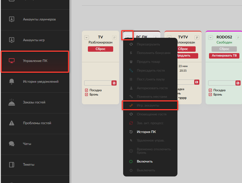Viewport: 242px width, 183px height.
Task: Toggle Бронь checkbox on RODOS2 card
Action: point(210,95)
